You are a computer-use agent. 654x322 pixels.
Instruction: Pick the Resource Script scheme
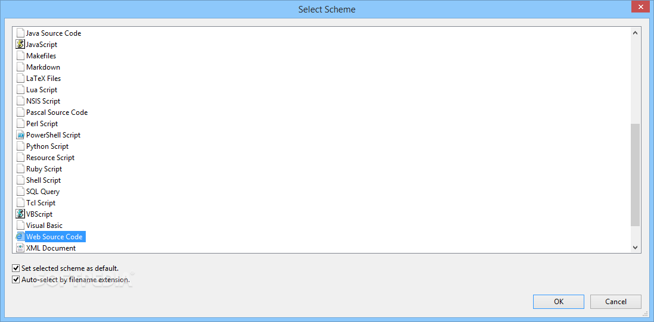pos(50,158)
